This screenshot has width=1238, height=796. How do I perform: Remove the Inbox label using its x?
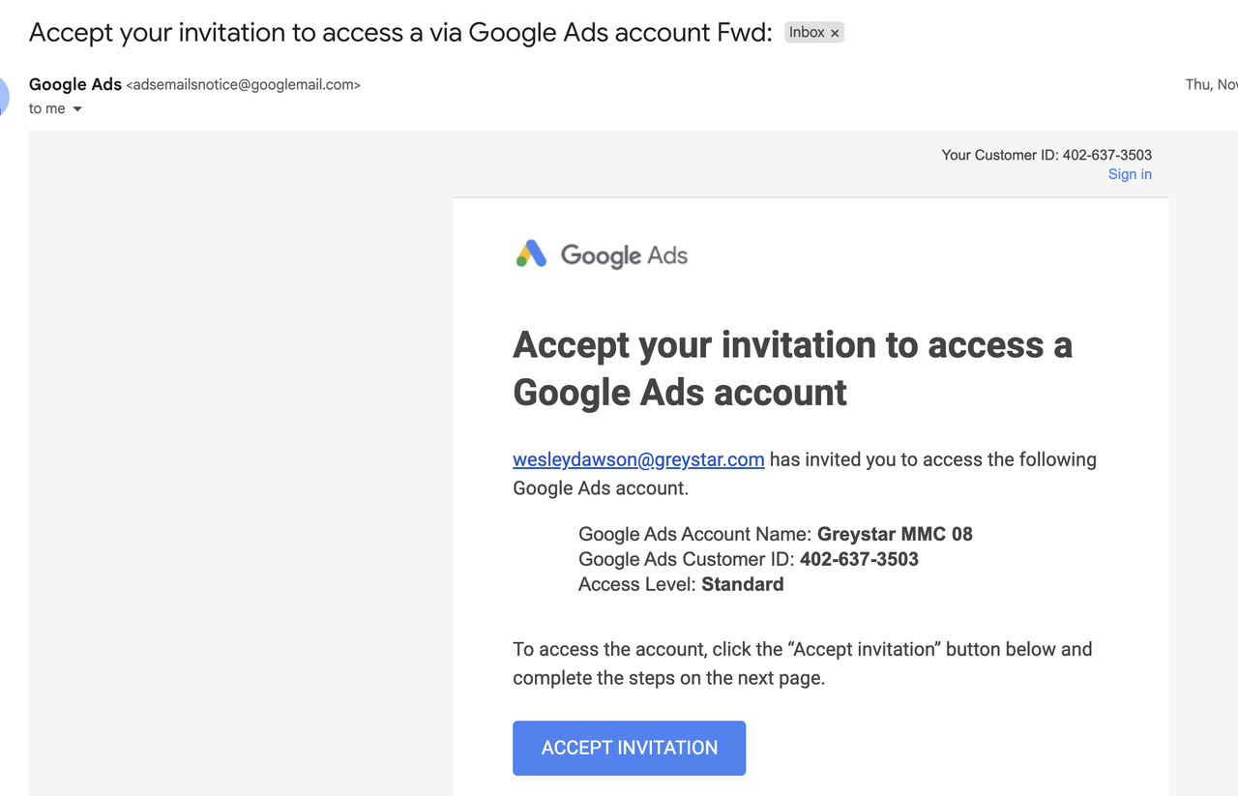(x=835, y=33)
